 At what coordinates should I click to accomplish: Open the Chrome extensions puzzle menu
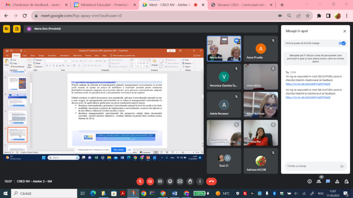coord(319,16)
